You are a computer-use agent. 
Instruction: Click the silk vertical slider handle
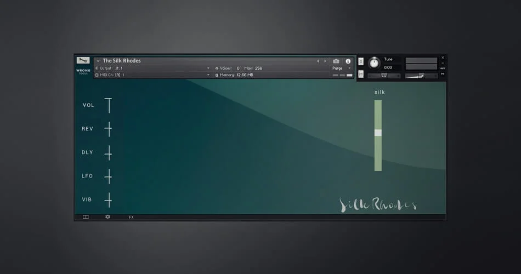coord(378,133)
